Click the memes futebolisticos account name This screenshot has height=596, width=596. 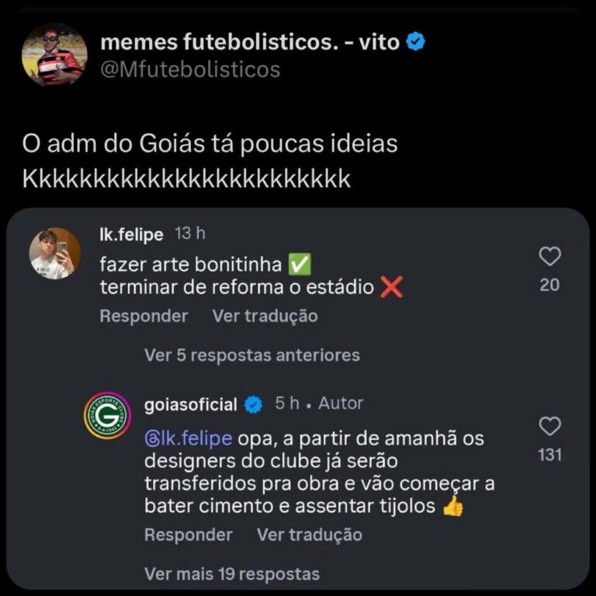coord(249,43)
